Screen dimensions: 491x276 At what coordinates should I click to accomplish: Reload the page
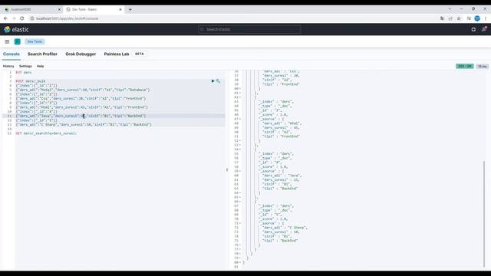point(22,18)
